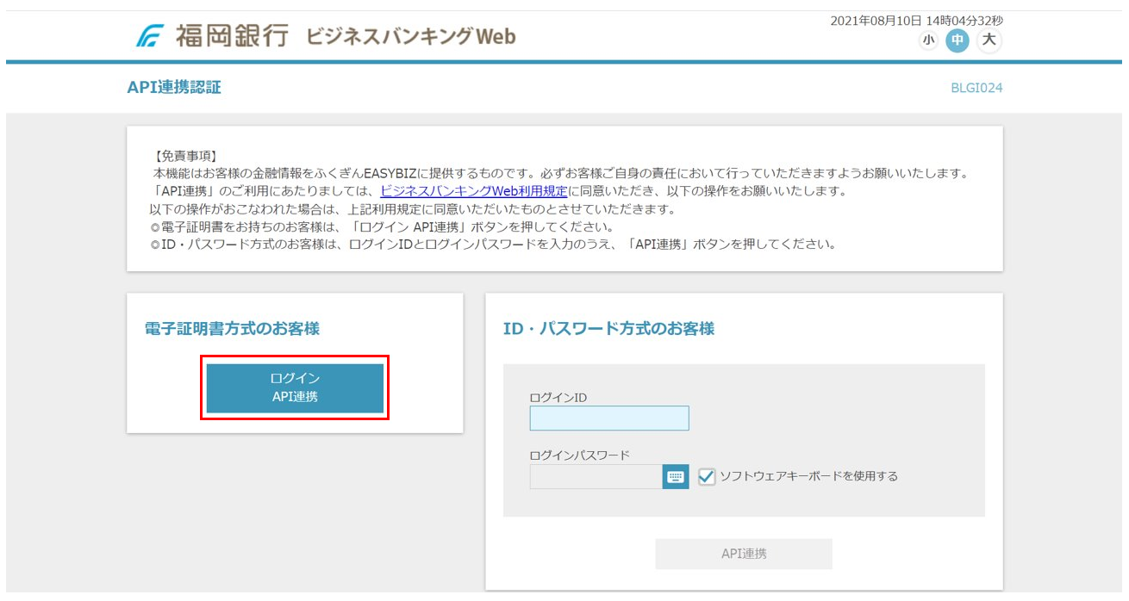Click the grey API連携 submit button
The height and width of the screenshot is (601, 1129).
(x=743, y=554)
